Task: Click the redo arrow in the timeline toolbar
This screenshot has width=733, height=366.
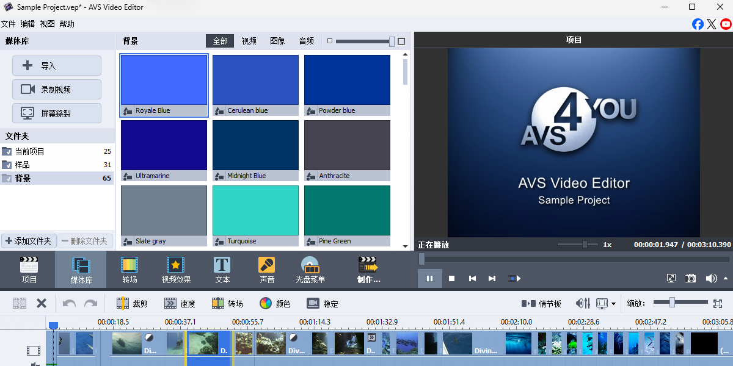Action: click(90, 303)
